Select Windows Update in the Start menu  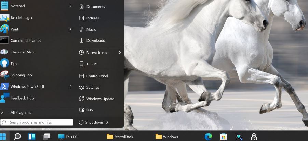(x=100, y=99)
